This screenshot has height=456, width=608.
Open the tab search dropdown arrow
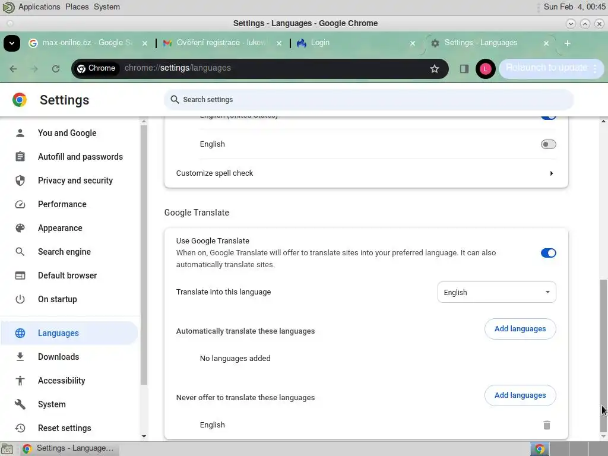tap(12, 43)
